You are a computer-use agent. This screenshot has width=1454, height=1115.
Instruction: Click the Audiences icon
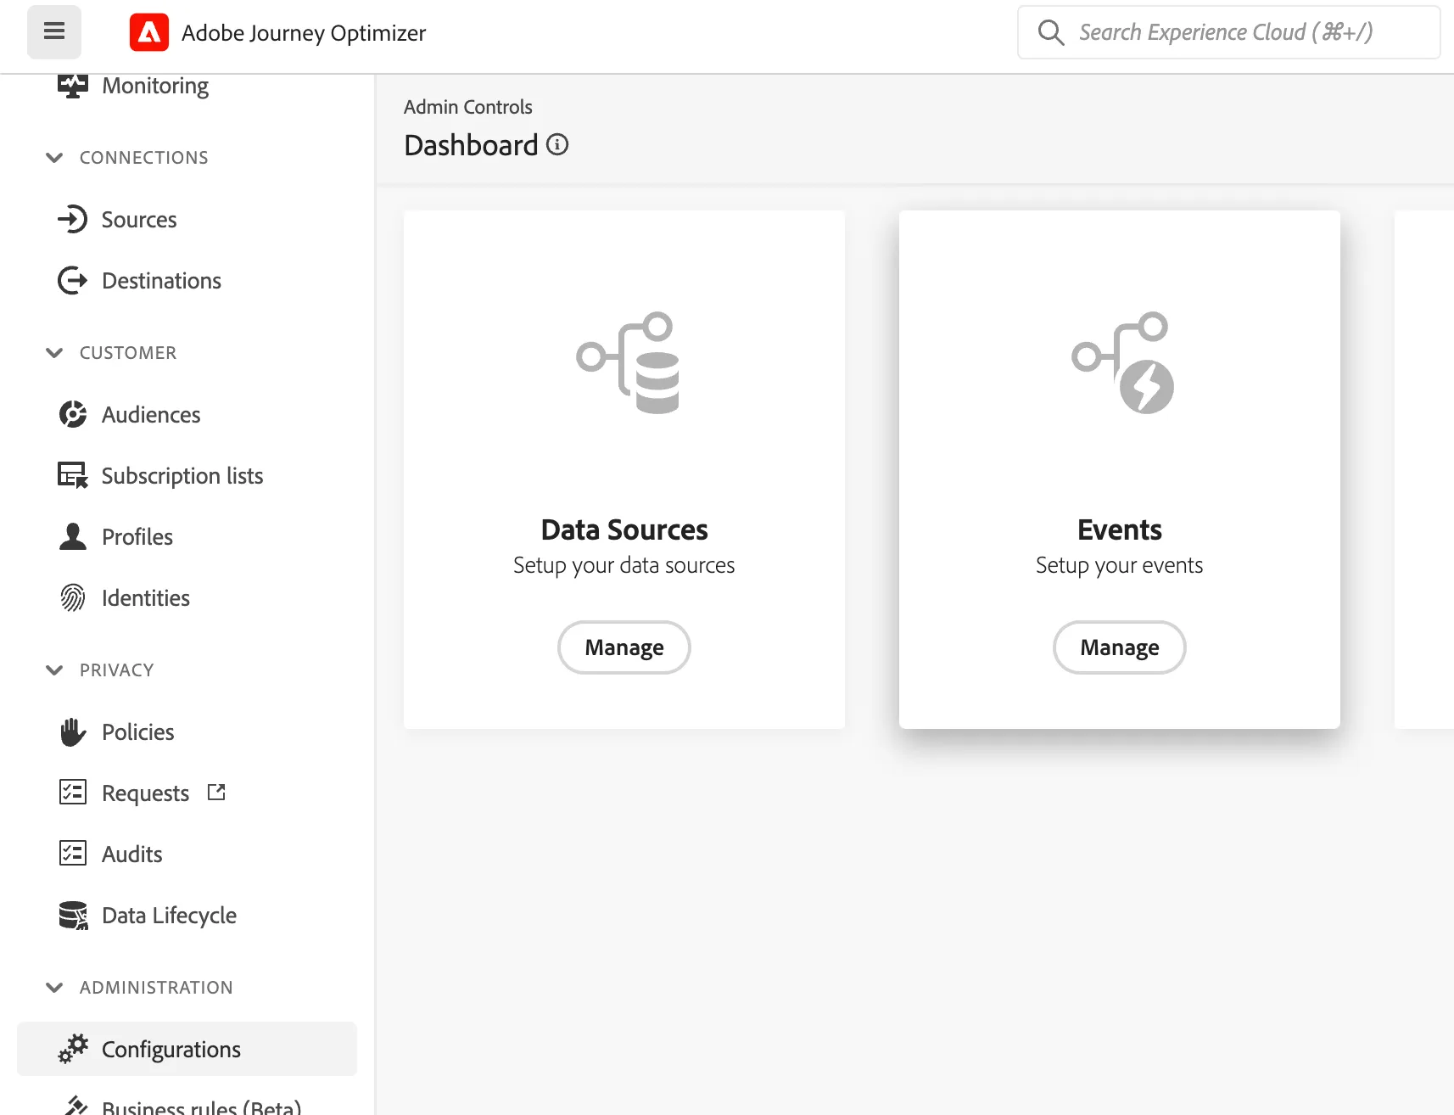tap(73, 415)
